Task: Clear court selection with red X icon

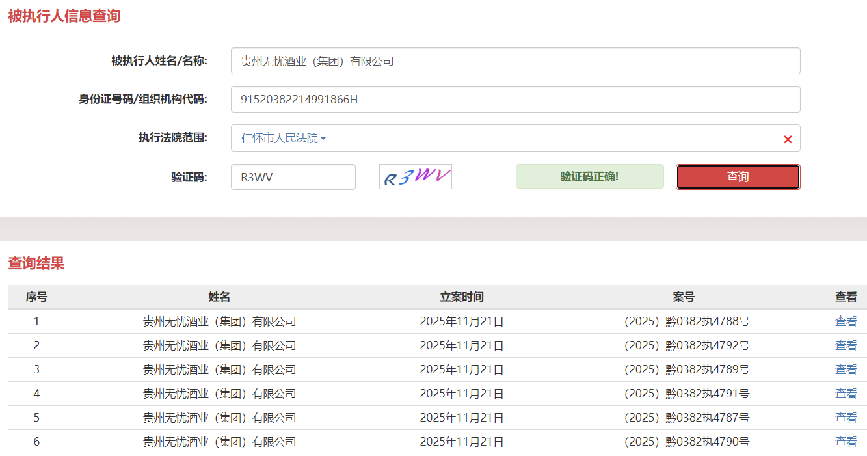Action: click(x=788, y=139)
